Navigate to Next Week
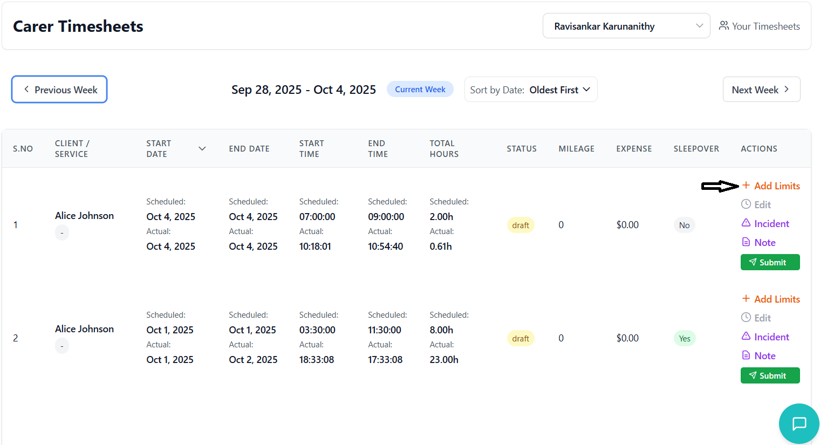Viewport: 820px width, 445px height. click(x=761, y=90)
